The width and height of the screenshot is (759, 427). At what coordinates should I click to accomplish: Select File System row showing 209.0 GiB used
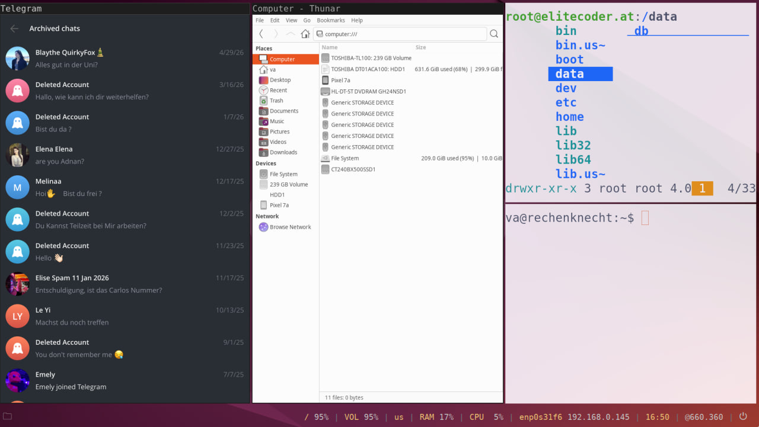411,158
